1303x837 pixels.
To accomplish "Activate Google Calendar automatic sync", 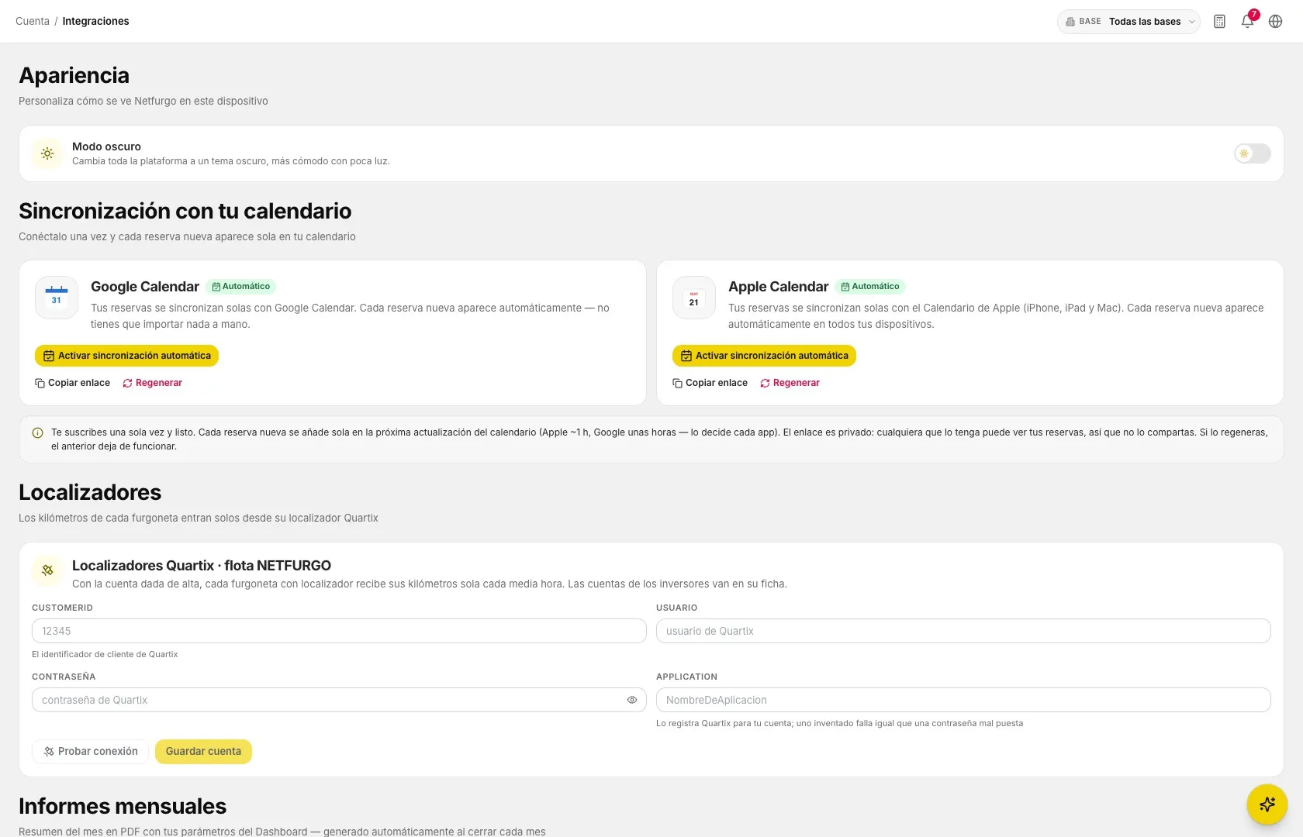I will point(126,356).
